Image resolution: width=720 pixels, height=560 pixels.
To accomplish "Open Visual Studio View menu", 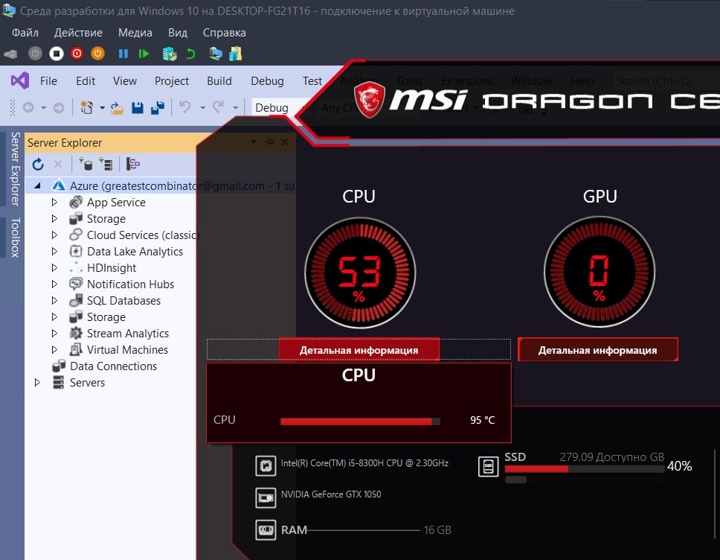I will [125, 81].
